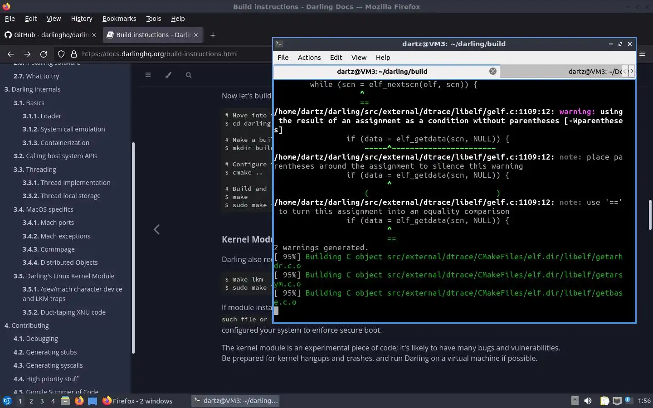Open 3.4.2. Mach exceptions link

(56, 236)
